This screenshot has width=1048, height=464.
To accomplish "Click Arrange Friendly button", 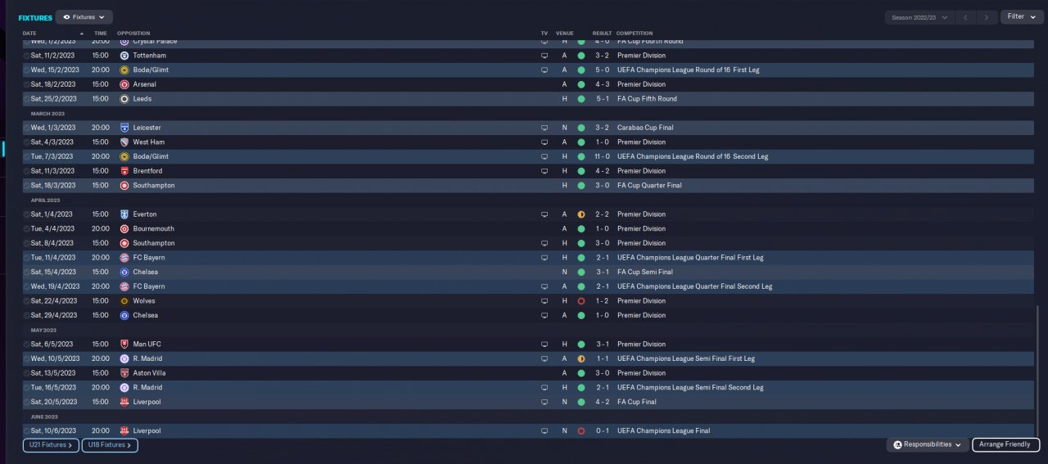I will (1006, 445).
